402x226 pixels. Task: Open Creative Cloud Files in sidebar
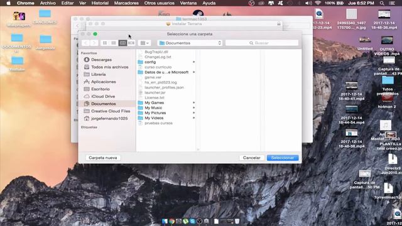pos(107,111)
